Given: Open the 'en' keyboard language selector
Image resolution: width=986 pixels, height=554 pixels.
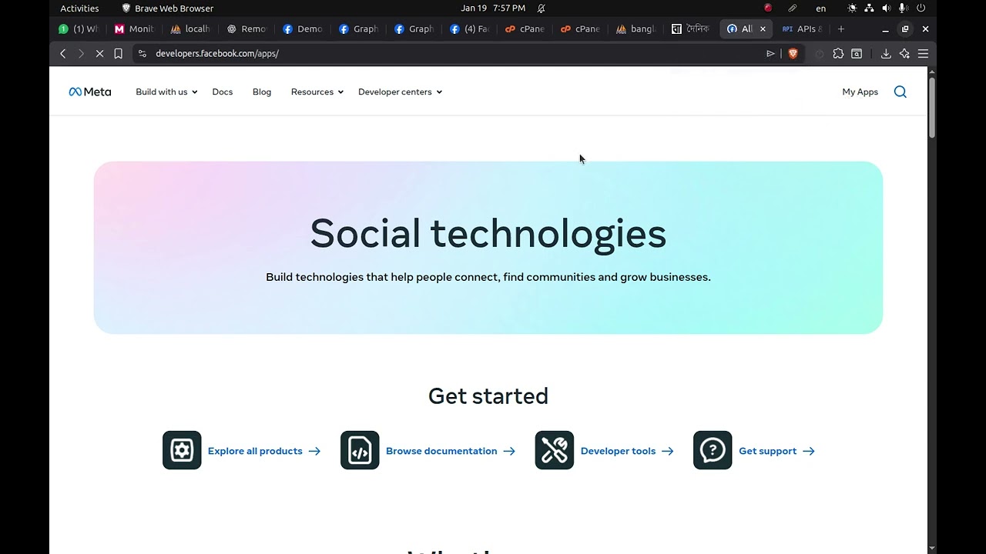Looking at the screenshot, I should (821, 8).
